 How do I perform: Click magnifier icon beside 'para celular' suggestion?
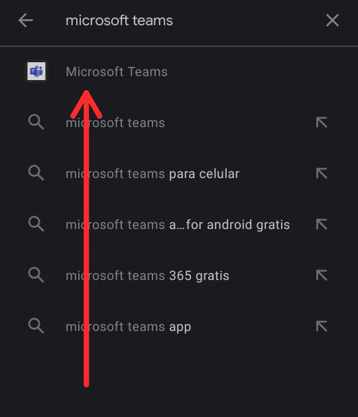click(36, 173)
